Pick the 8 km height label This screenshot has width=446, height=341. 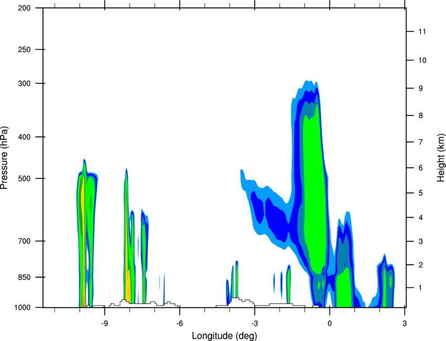point(421,115)
